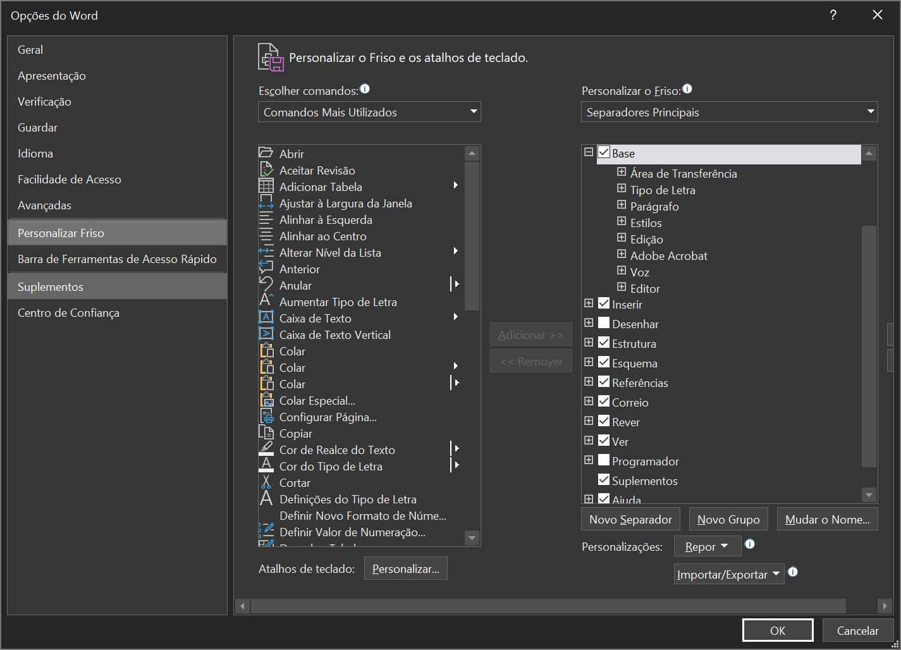Click the Abrir folder icon

click(266, 153)
